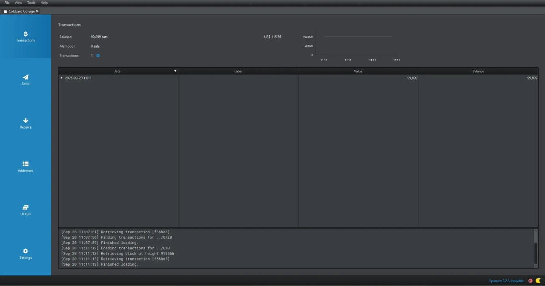Click the log scrollbar up arrow
The width and height of the screenshot is (545, 286).
point(536,232)
